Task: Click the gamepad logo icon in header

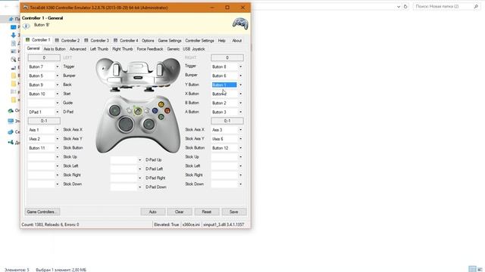Action: coord(240,23)
